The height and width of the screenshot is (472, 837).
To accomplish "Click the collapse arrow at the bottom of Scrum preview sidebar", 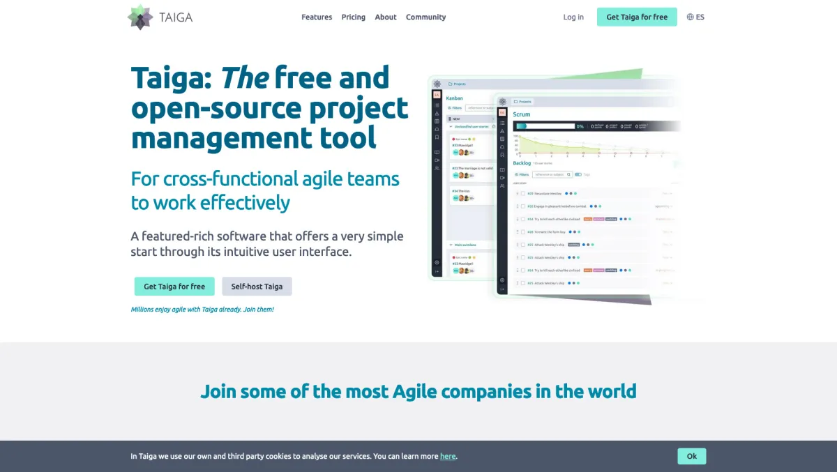I will [x=502, y=289].
